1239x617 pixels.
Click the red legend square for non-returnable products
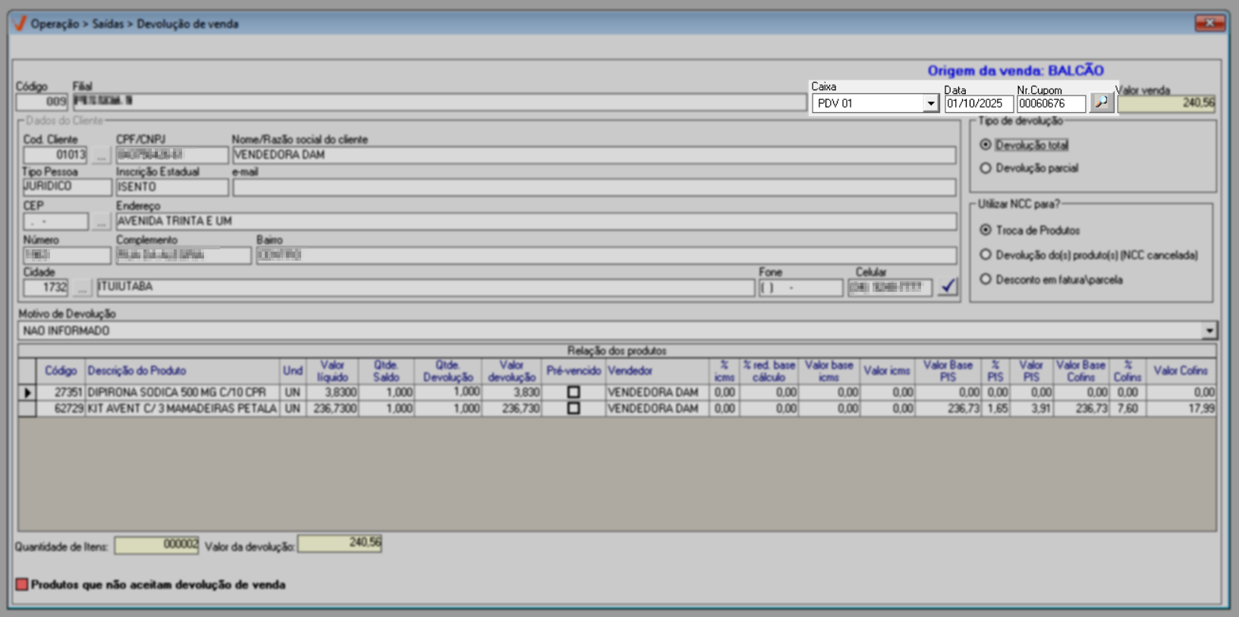[x=22, y=584]
